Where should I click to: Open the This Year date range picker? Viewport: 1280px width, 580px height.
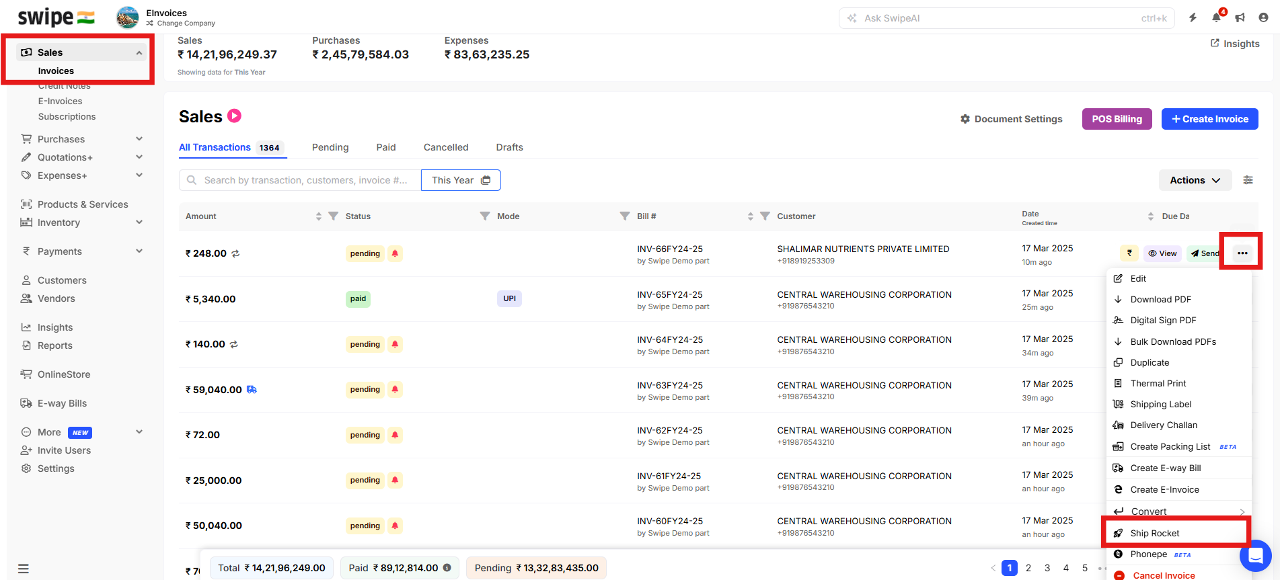coord(461,180)
